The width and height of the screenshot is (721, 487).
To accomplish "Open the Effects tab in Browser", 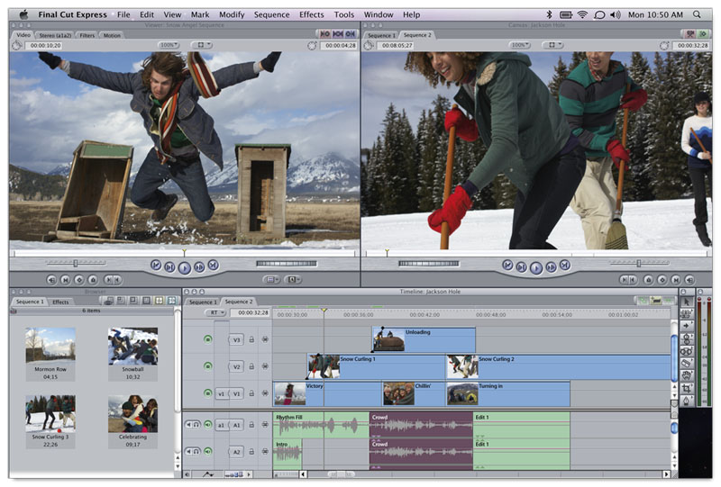I will [60, 302].
